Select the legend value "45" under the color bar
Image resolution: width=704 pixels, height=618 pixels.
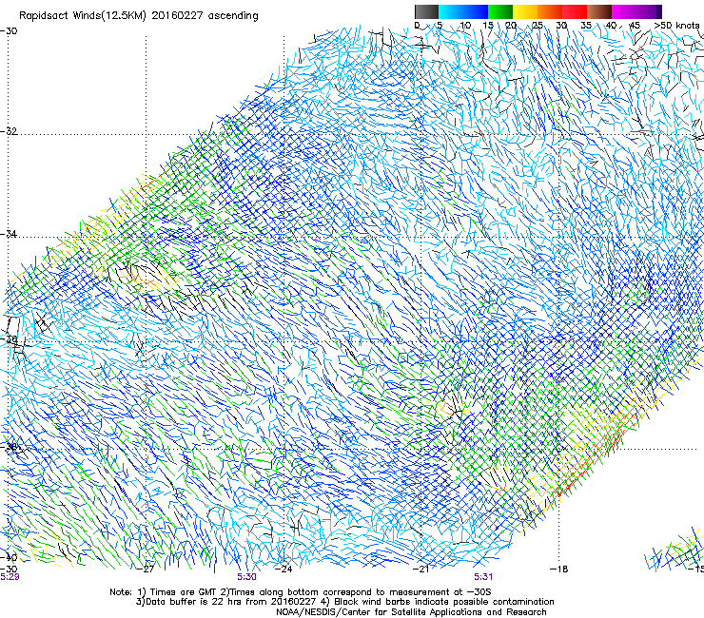pos(635,25)
